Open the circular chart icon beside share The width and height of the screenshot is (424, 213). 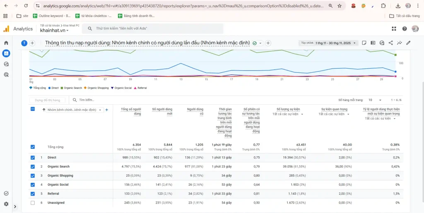click(x=382, y=43)
